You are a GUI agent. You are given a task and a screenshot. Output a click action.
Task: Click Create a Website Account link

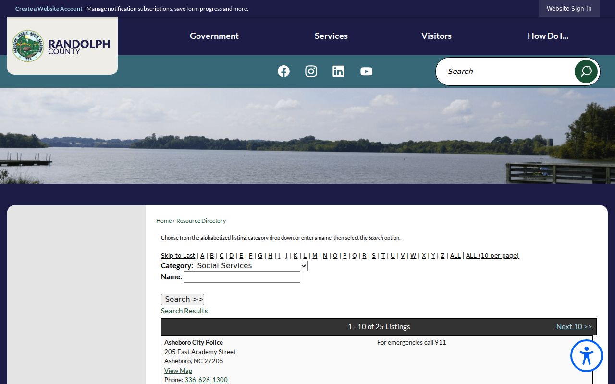(x=49, y=8)
